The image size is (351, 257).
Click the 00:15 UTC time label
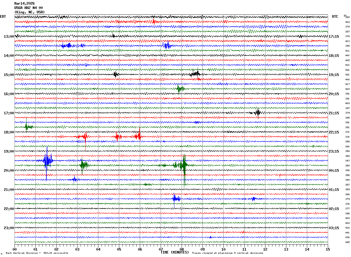click(x=334, y=171)
